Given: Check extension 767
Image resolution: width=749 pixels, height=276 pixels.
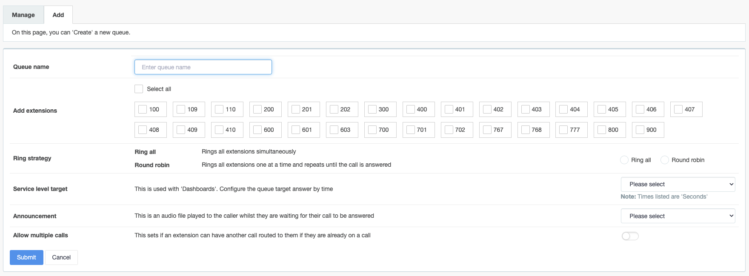Looking at the screenshot, I should [487, 130].
